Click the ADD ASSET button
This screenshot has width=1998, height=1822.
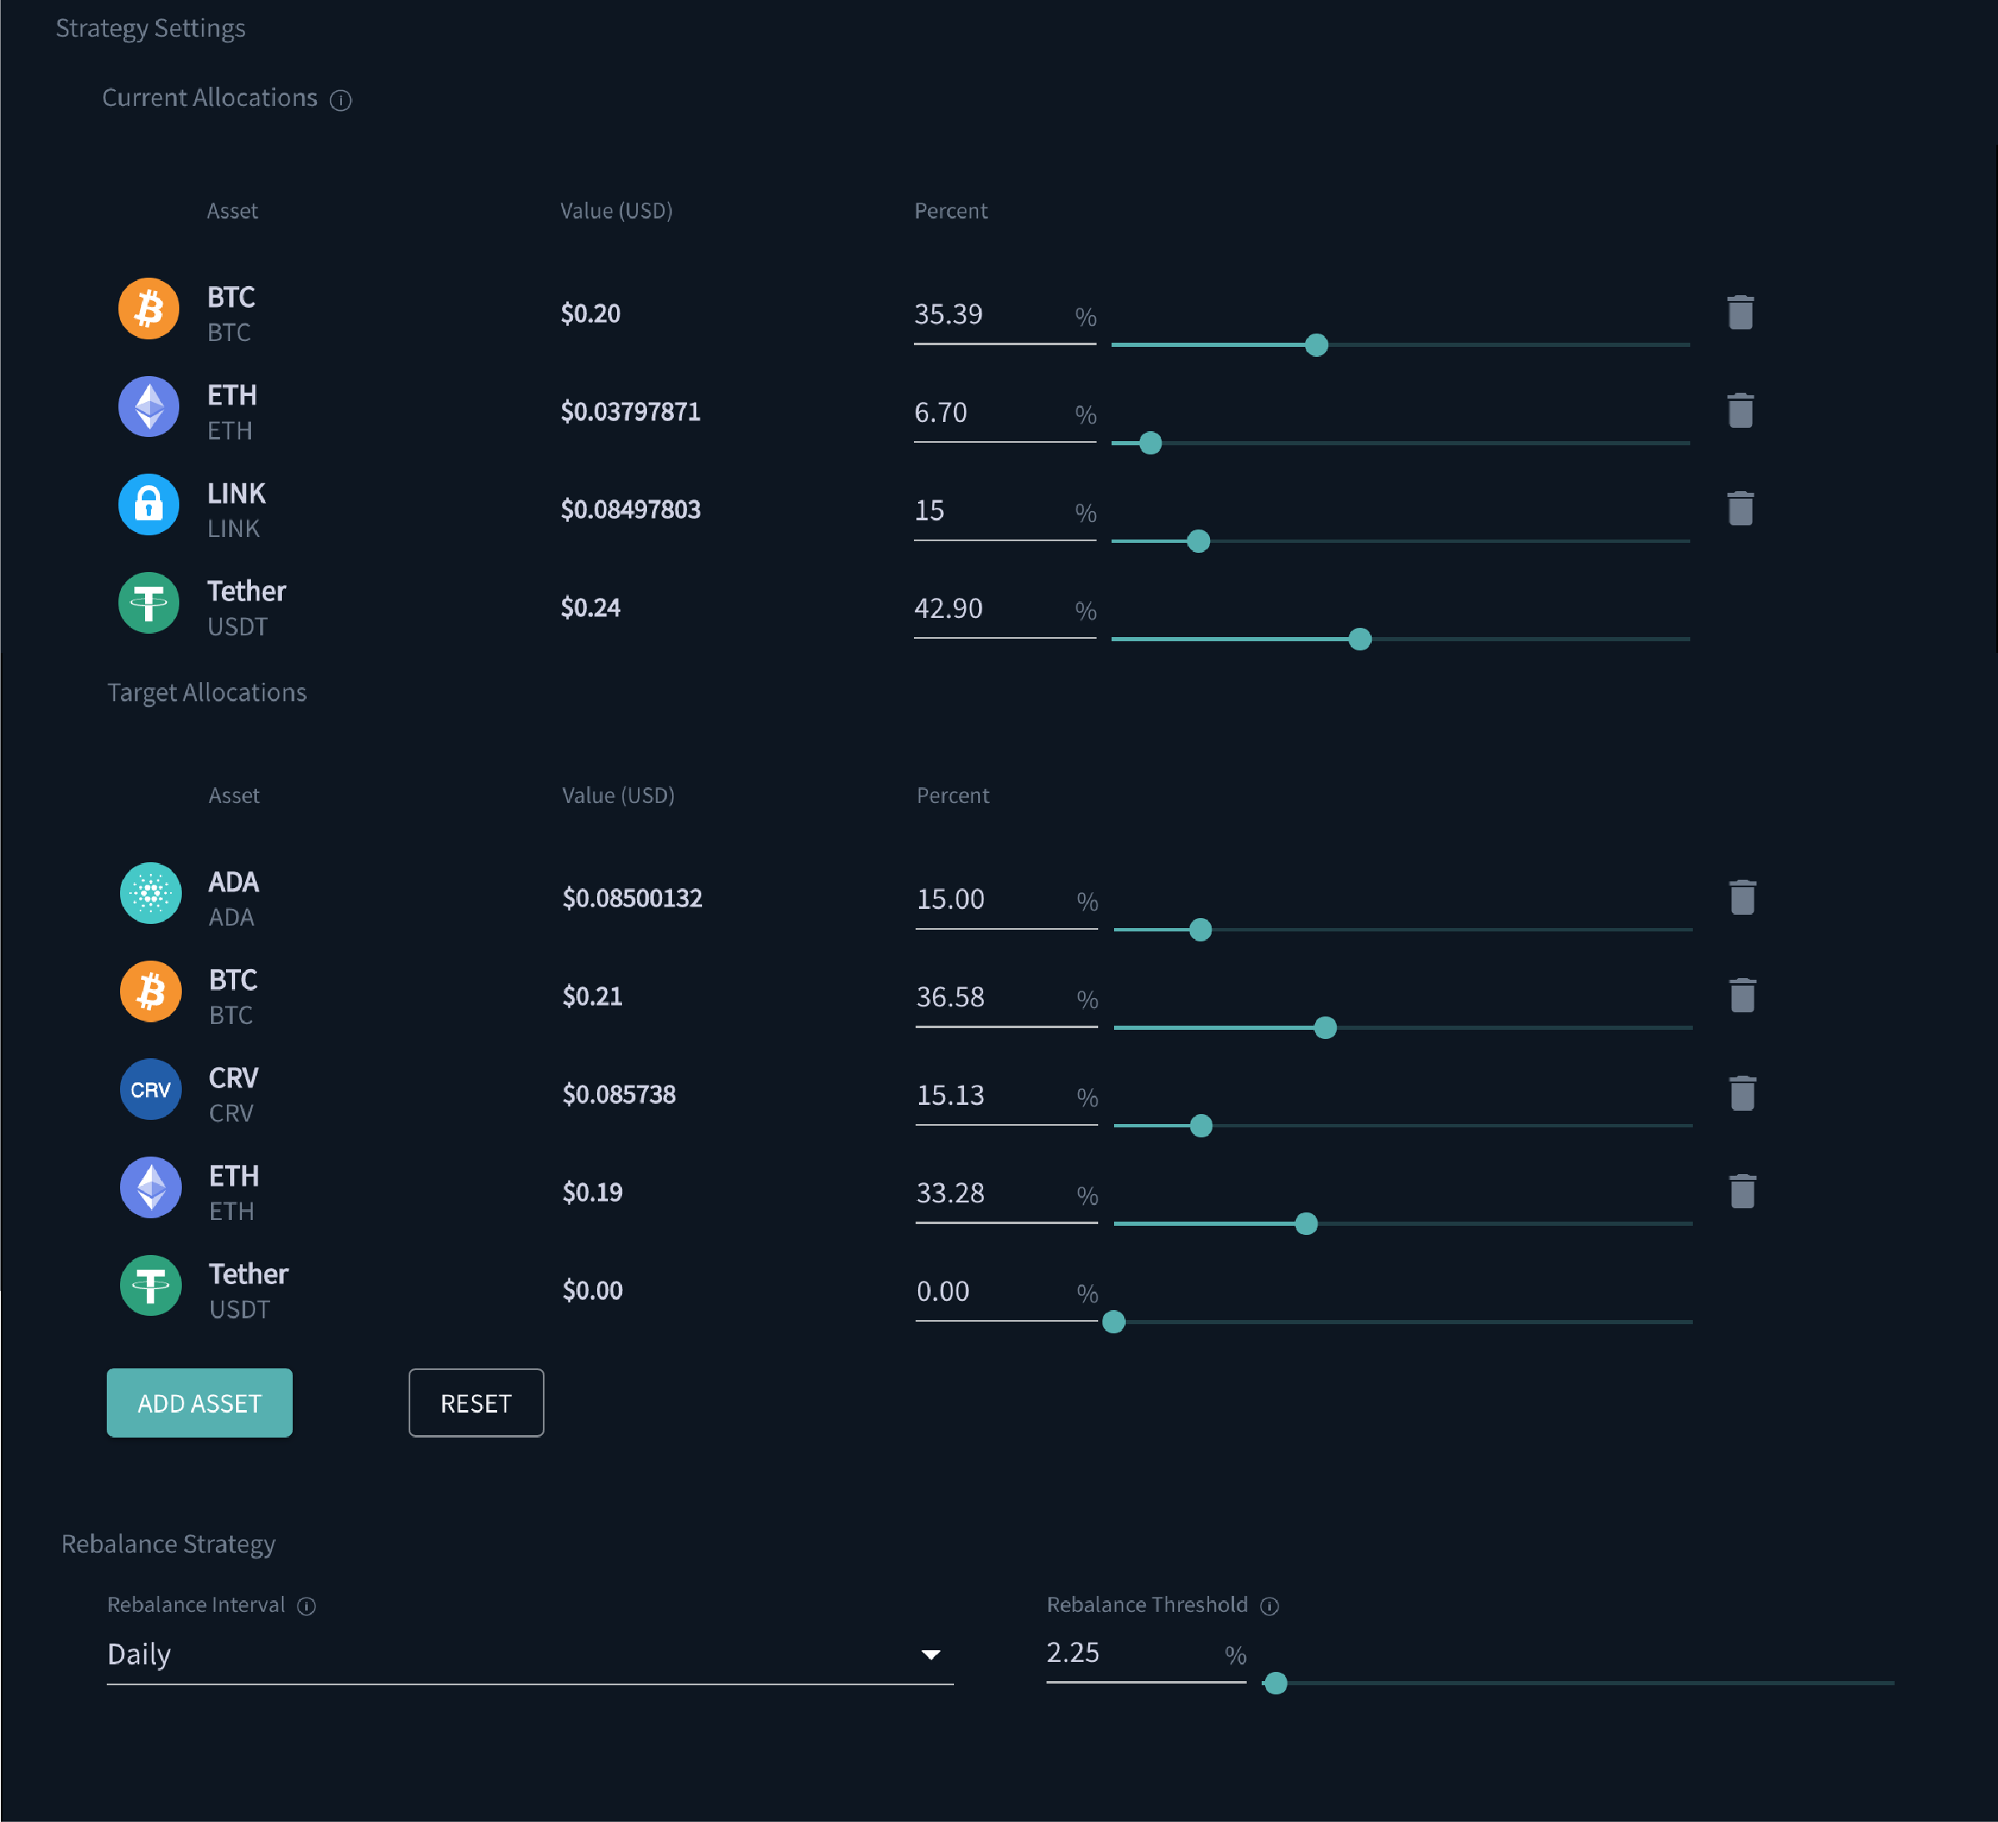tap(199, 1403)
